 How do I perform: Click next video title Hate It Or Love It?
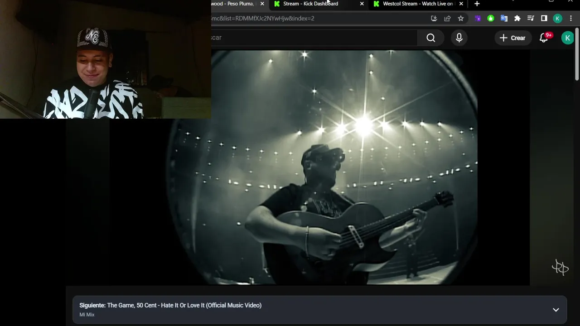(x=184, y=305)
